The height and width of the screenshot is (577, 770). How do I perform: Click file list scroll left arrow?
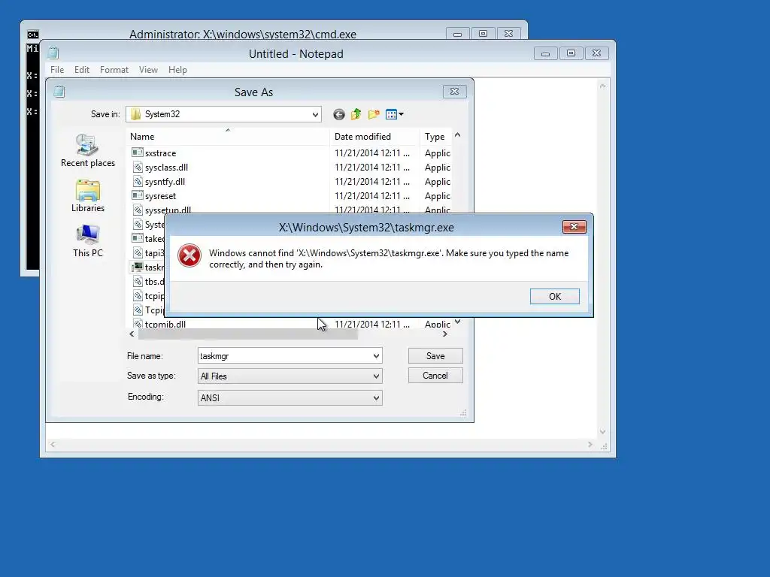(132, 334)
